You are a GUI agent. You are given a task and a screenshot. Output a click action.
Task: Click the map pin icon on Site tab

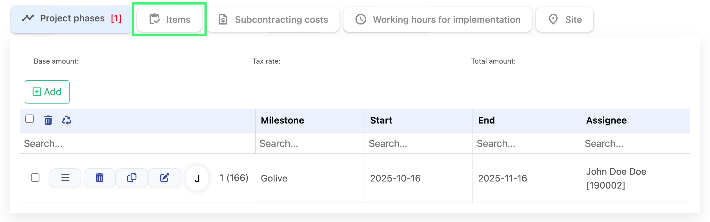(553, 19)
